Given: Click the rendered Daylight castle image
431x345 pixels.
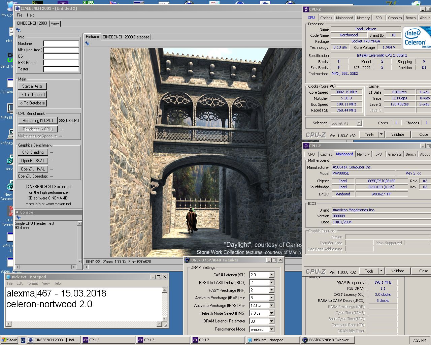Looking at the screenshot, I should pyautogui.click(x=206, y=153).
